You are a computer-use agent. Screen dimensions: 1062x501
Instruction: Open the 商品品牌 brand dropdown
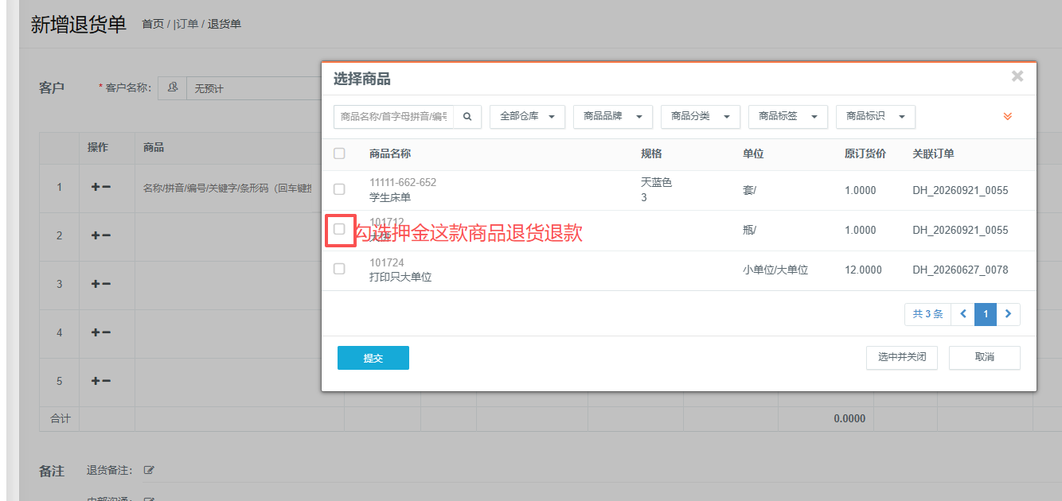(613, 116)
